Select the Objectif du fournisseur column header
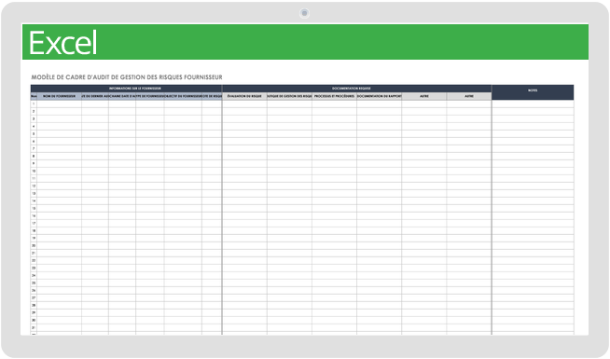 click(x=183, y=96)
